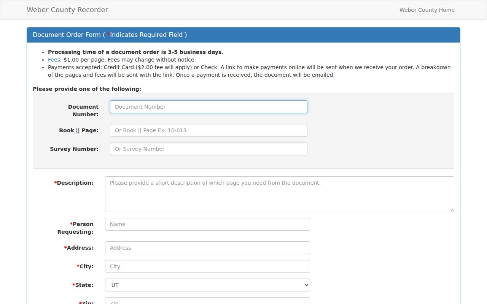Click into the Book || Page input field

208,130
